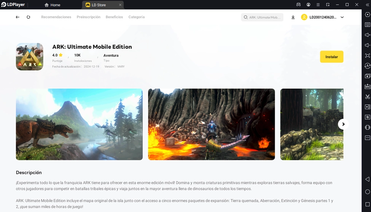Click the ARK app icon thumbnail
Screen dimensions: 371x212
(30, 57)
